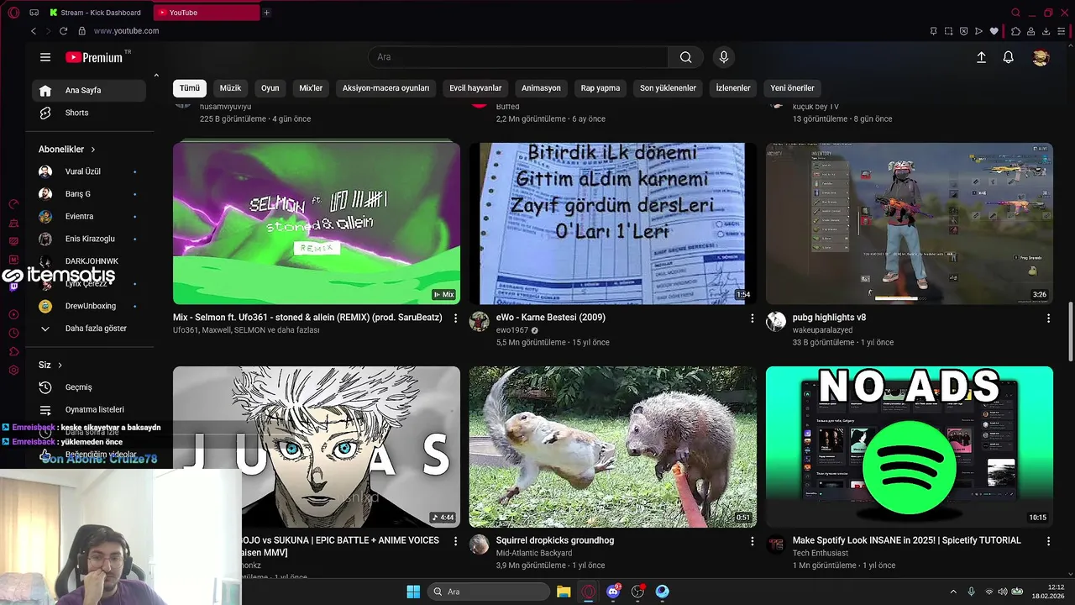Select the Müzik filter chip
This screenshot has width=1075, height=605.
point(230,88)
